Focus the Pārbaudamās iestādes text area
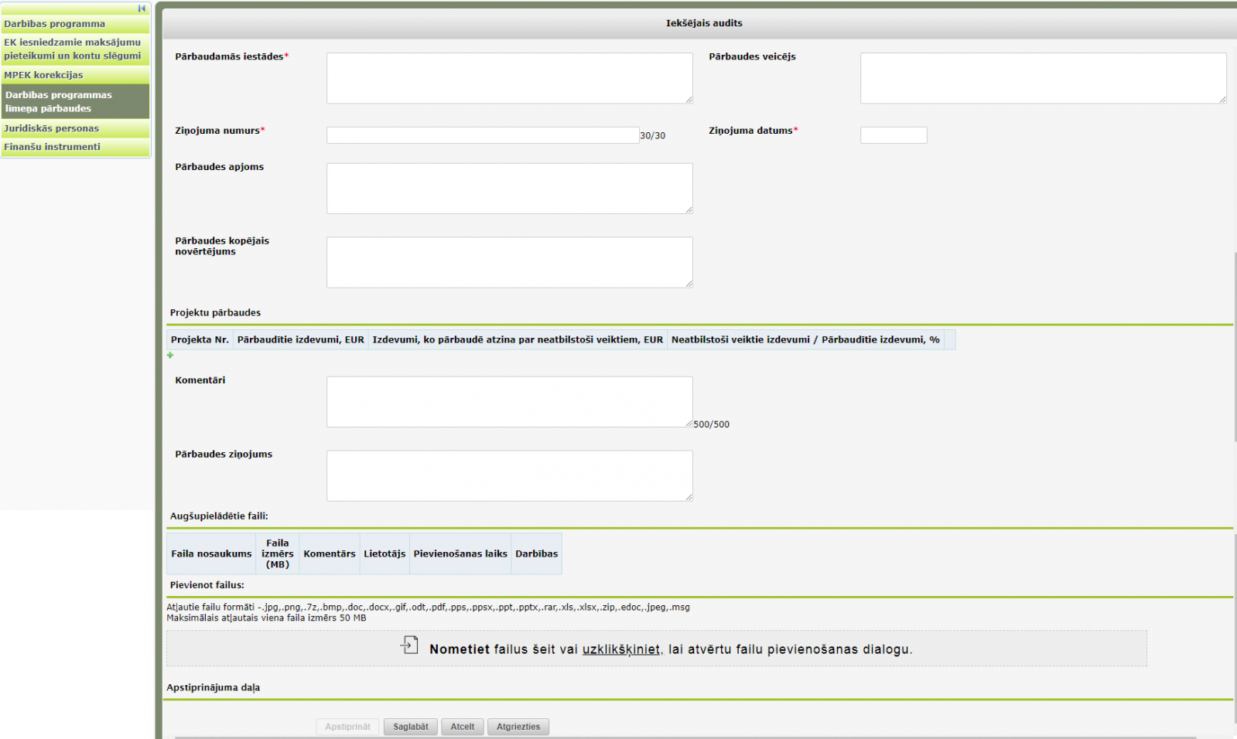 [x=509, y=78]
